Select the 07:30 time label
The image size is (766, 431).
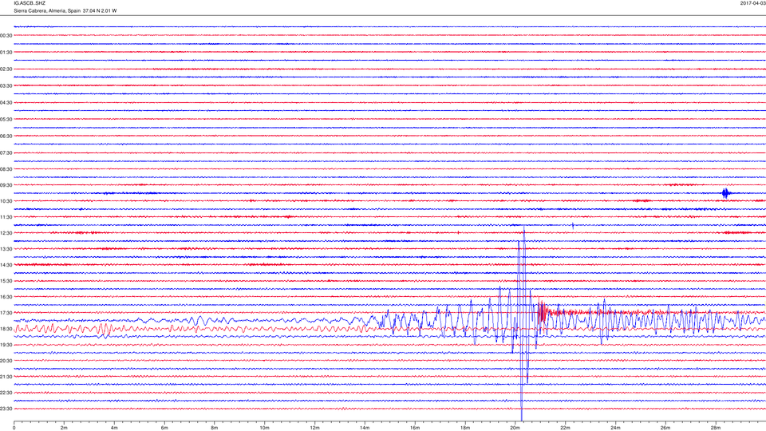[x=6, y=153]
